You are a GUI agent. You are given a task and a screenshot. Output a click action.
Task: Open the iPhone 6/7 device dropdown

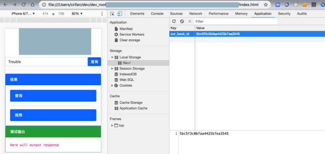(x=23, y=14)
